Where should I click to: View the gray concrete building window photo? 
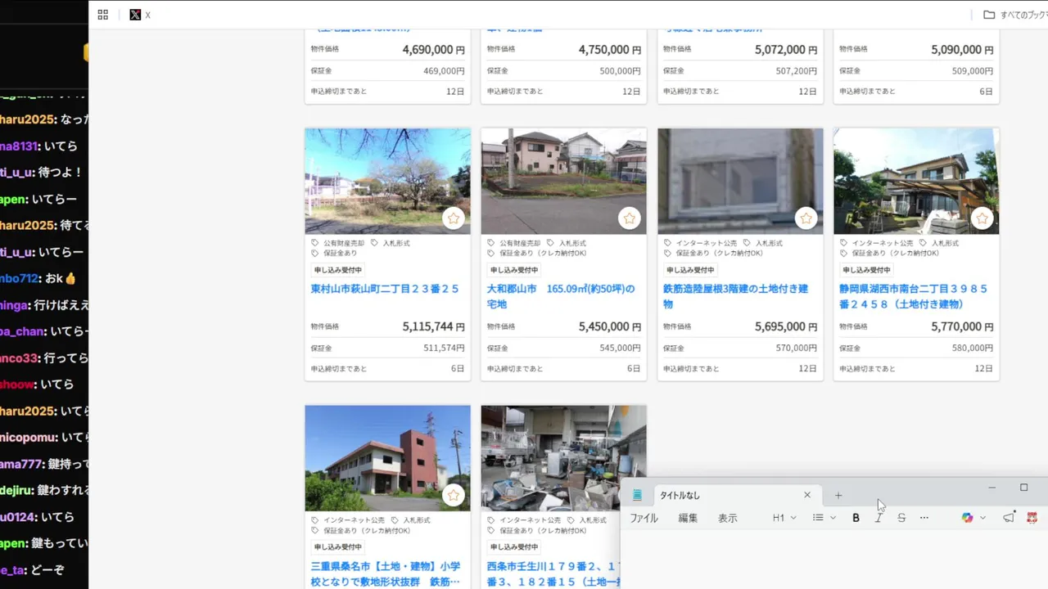tap(740, 181)
